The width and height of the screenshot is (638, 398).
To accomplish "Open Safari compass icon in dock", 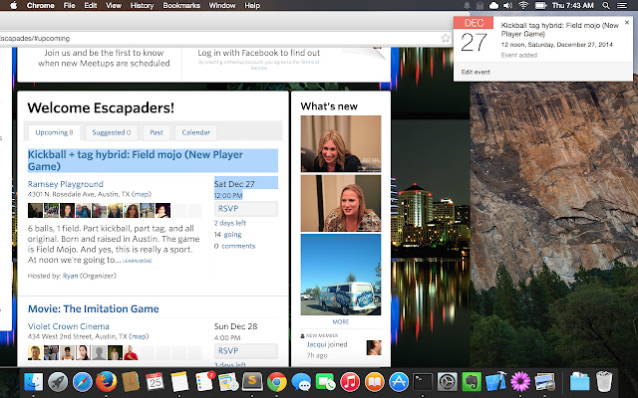I will [x=82, y=381].
